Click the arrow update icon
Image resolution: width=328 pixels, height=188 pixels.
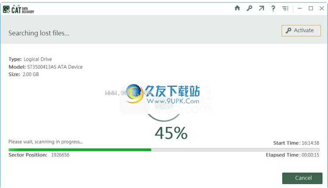click(261, 8)
